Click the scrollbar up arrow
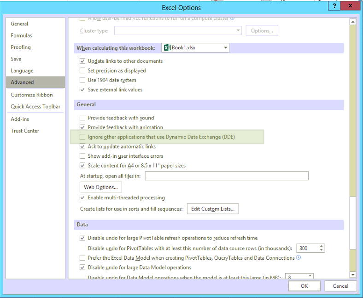The height and width of the screenshot is (298, 363). 353,22
